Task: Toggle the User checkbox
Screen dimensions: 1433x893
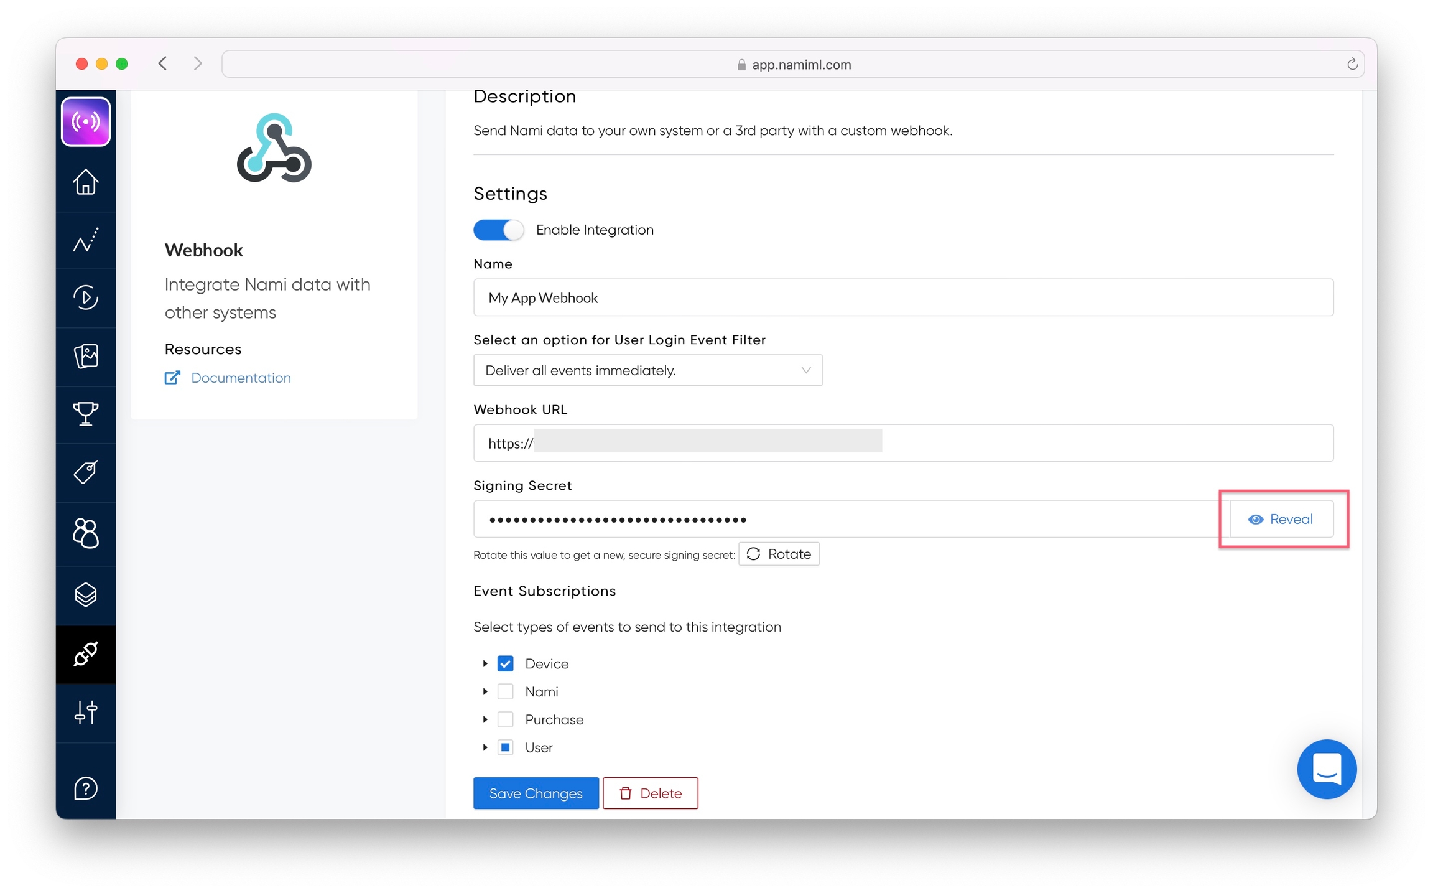Action: (x=506, y=748)
